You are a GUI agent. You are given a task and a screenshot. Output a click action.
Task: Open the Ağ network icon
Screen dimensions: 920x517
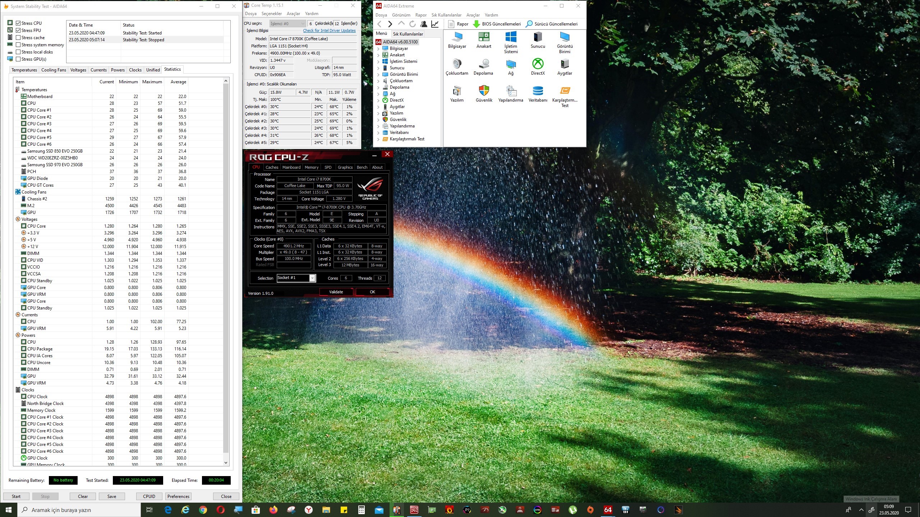tap(511, 67)
